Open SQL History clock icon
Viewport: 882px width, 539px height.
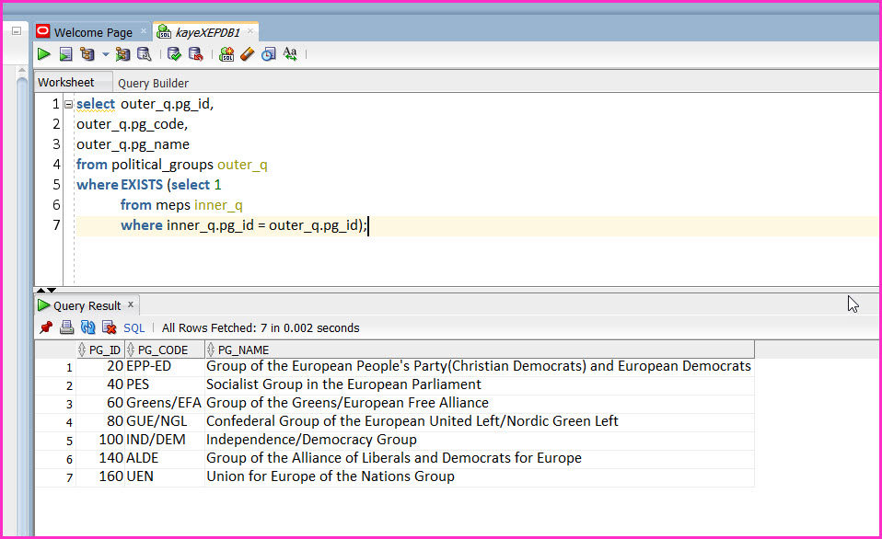tap(269, 54)
